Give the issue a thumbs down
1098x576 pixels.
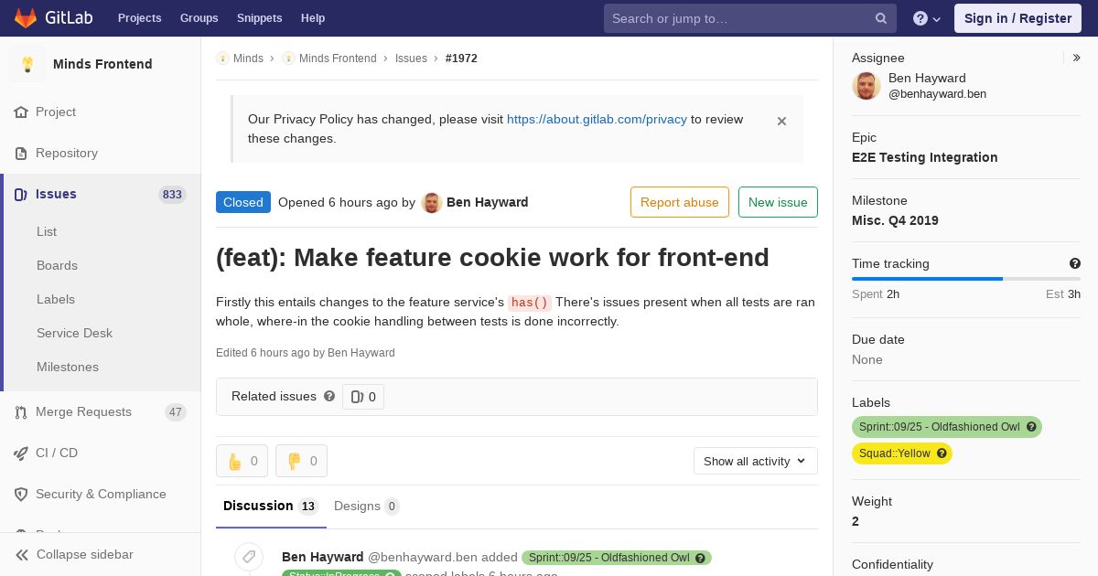(301, 461)
